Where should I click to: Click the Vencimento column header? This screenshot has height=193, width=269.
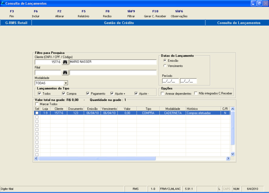point(109,109)
